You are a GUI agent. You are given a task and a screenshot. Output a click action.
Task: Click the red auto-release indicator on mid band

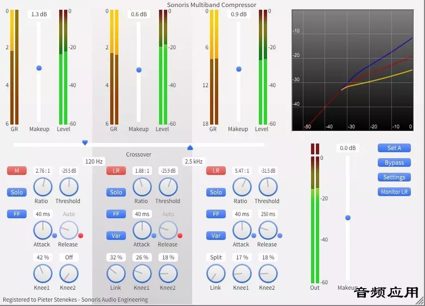click(x=180, y=236)
